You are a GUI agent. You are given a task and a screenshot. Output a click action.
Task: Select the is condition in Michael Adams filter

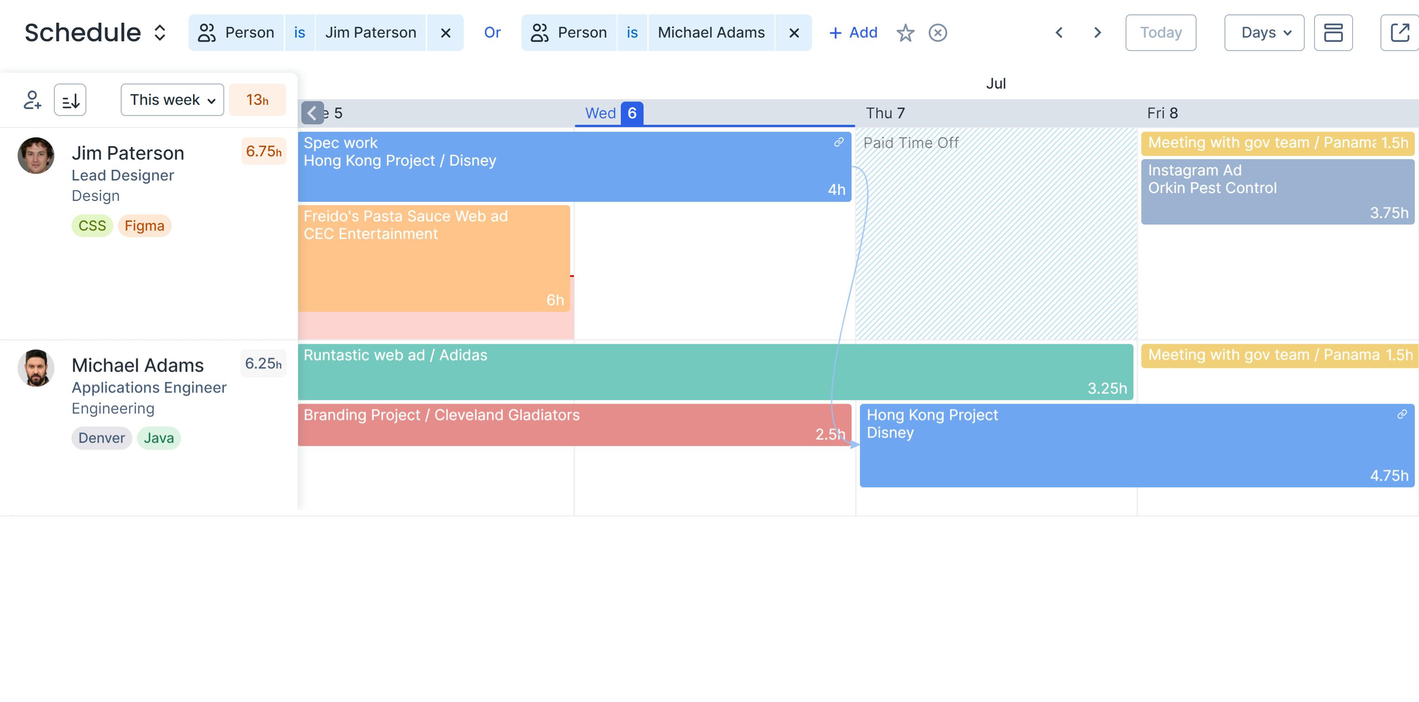point(632,32)
